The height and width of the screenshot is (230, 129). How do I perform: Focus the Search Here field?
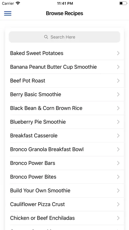pyautogui.click(x=64, y=37)
